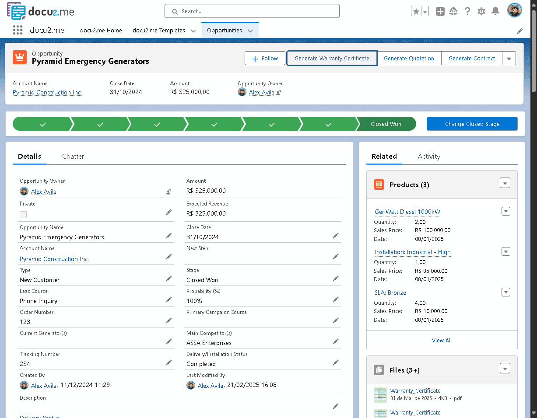This screenshot has width=537, height=418.
Task: Click the favorites star icon
Action: point(416,12)
